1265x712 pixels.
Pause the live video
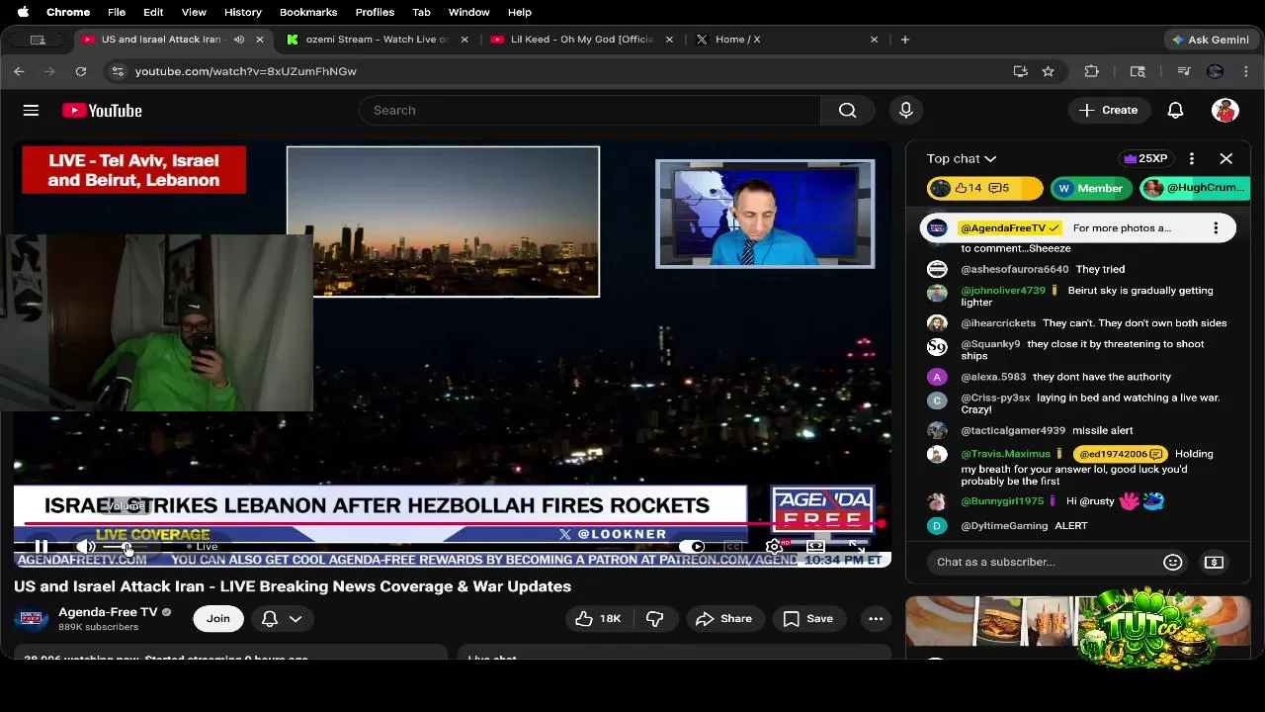click(x=41, y=546)
